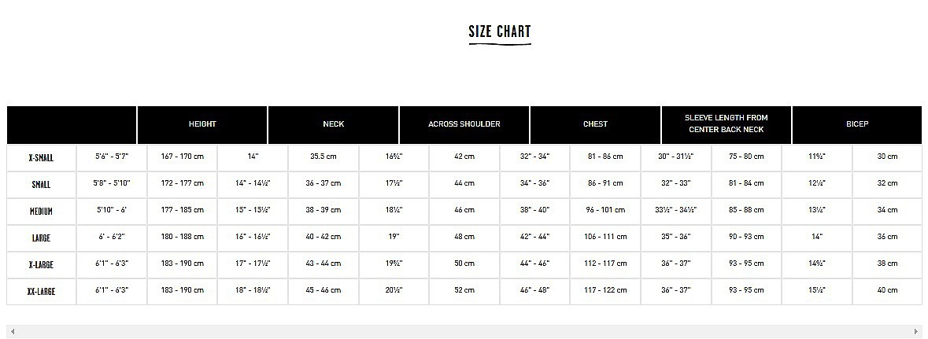Select the SMALL row label
This screenshot has width=928, height=339.
42,185
